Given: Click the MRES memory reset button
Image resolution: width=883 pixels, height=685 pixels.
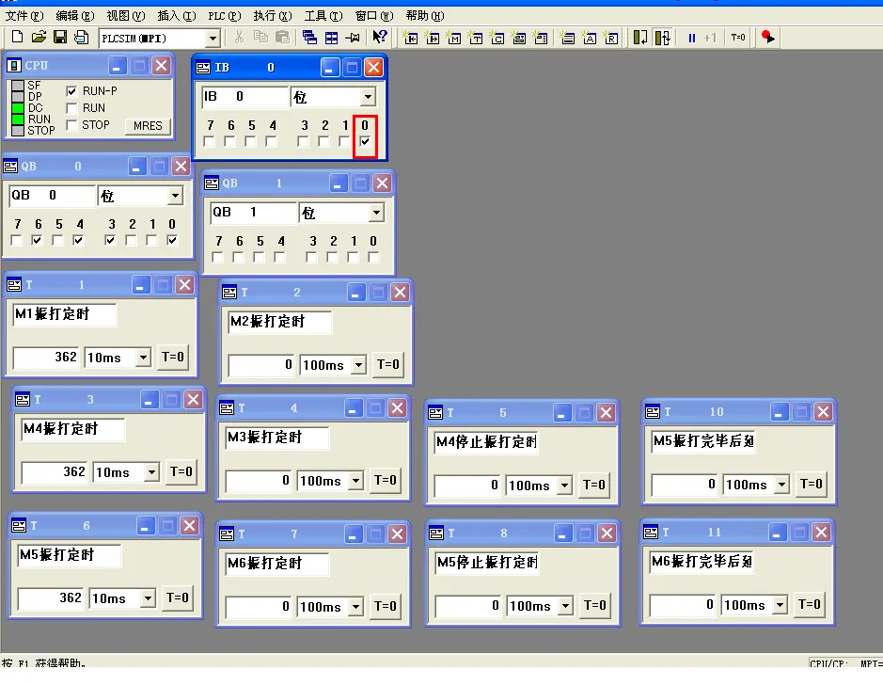Looking at the screenshot, I should 148,126.
